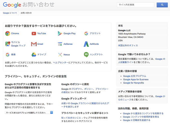Viewport: 170px width, 125px height.
Task: Click the Gmail envelope icon
Action: pyautogui.click(x=34, y=44)
